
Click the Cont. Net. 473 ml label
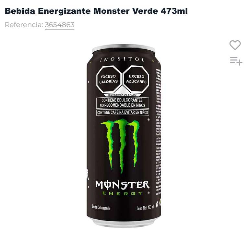tap(145, 208)
